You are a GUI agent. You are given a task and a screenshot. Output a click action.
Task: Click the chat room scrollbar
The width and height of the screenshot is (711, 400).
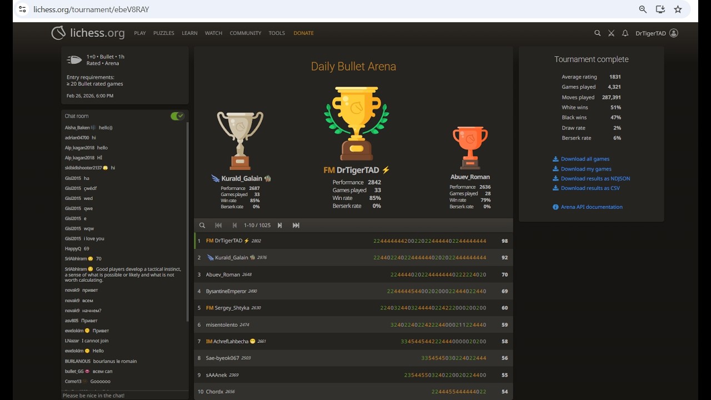187,222
